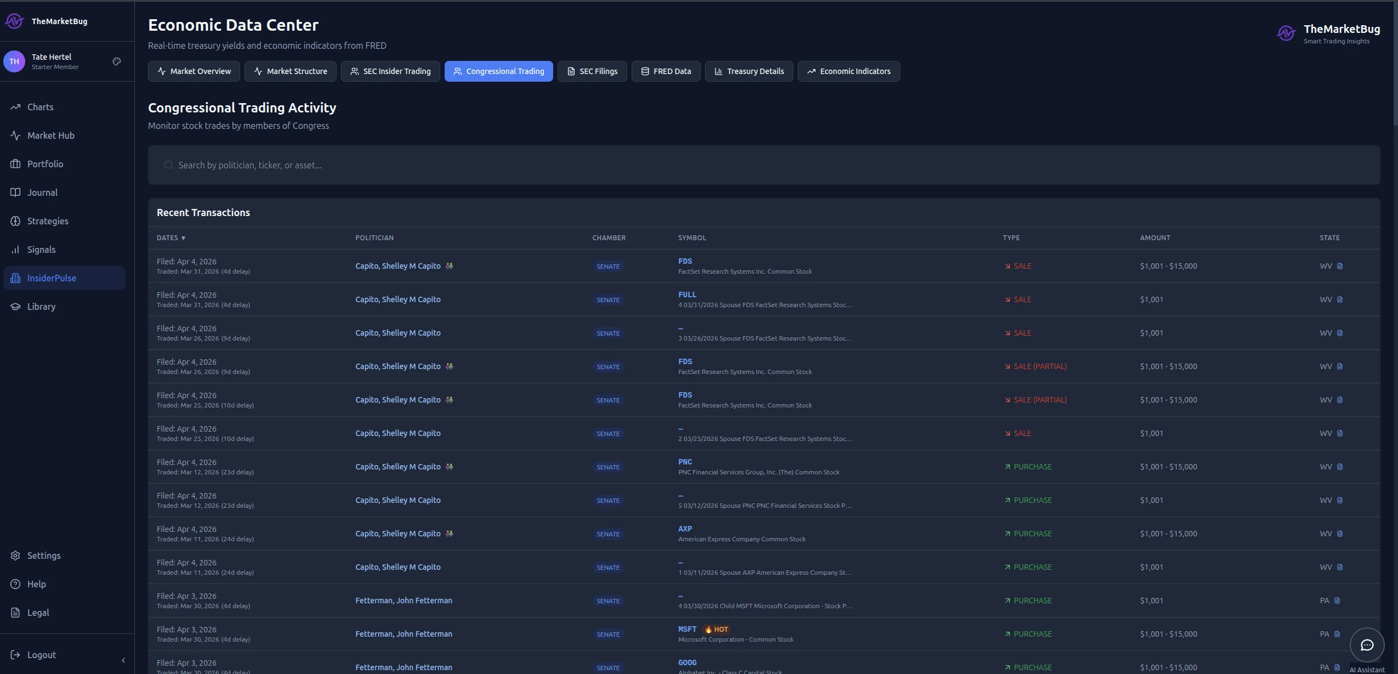
Task: Click Capito, Shelley M Capito politician link
Action: pos(397,266)
